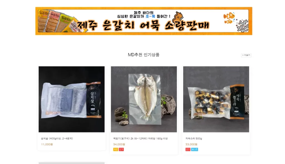Open the 삼치살 product image
Image resolution: width=285 pixels, height=164 pixels.
tap(72, 99)
